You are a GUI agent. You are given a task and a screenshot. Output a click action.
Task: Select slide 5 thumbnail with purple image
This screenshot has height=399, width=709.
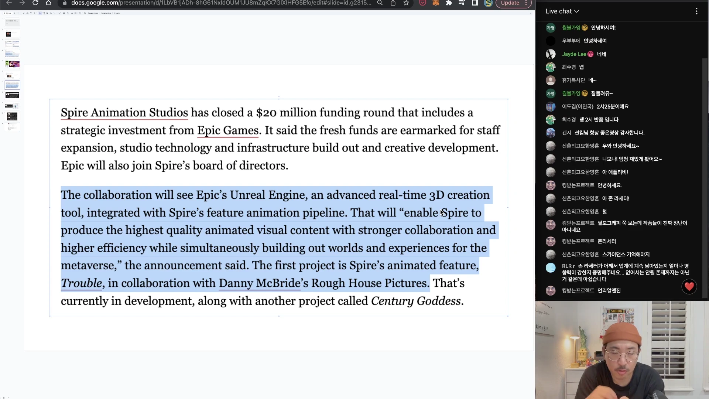[12, 64]
